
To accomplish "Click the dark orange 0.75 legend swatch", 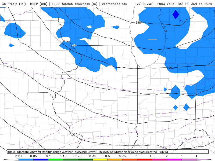I will coord(130,160).
